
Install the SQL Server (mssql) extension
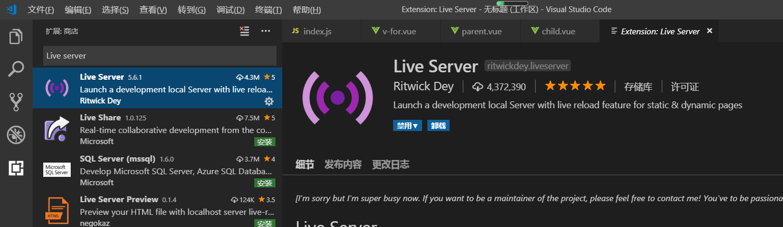click(265, 183)
